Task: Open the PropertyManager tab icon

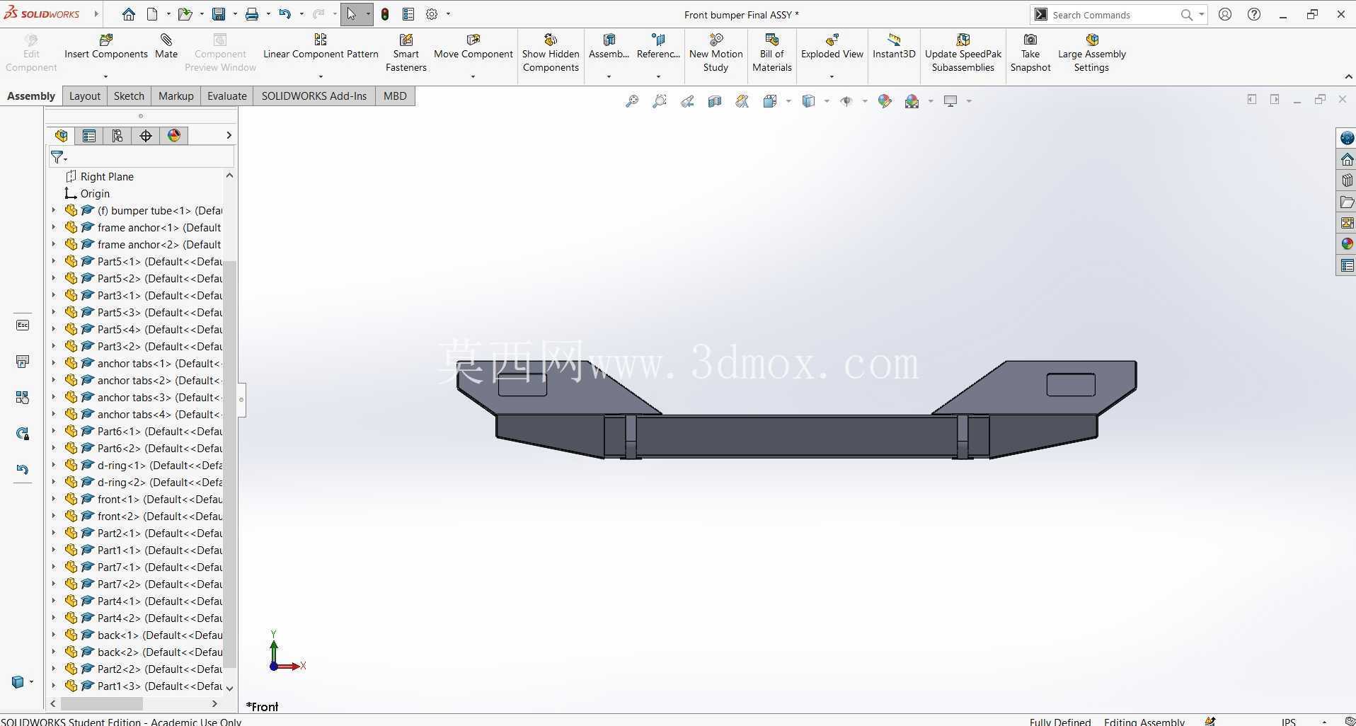Action: pos(89,135)
